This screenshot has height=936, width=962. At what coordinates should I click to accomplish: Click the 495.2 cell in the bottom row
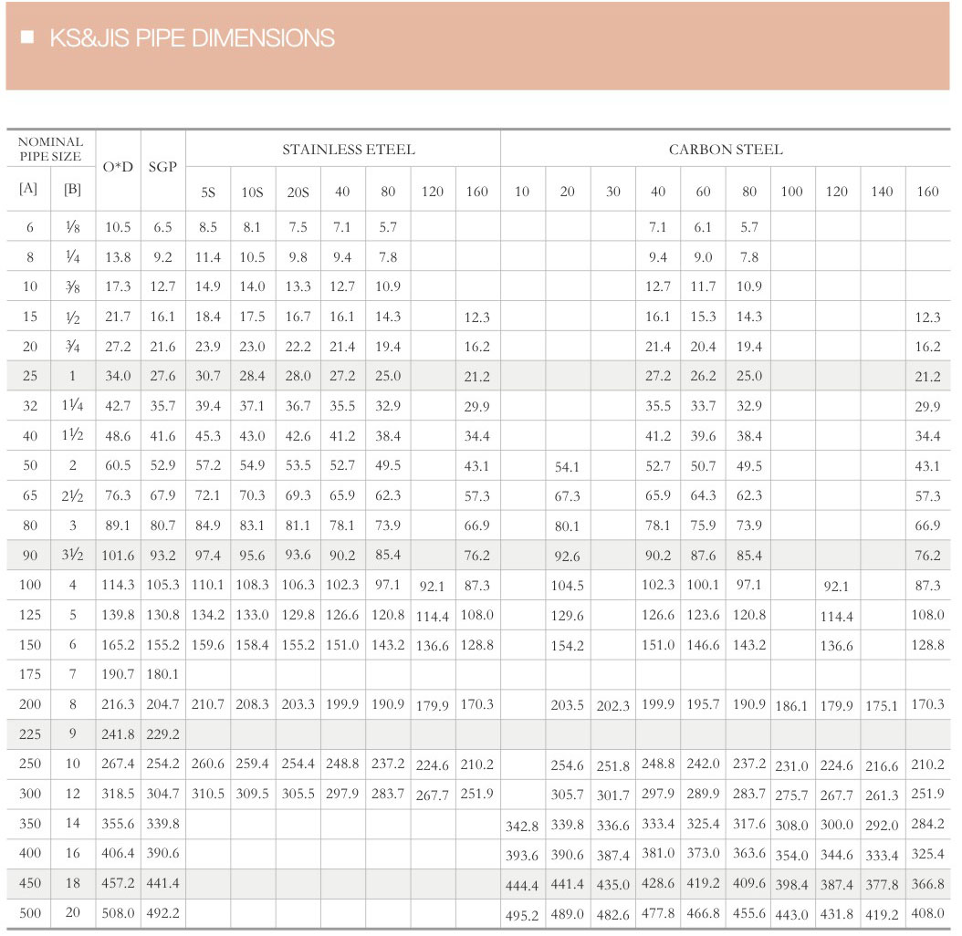click(522, 913)
